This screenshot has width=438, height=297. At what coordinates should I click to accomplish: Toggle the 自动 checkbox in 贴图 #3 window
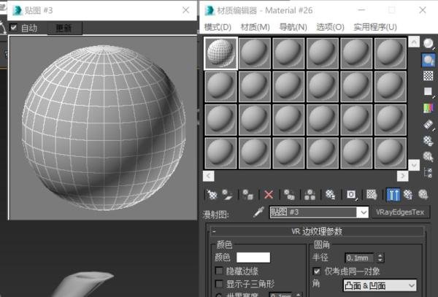click(x=13, y=27)
